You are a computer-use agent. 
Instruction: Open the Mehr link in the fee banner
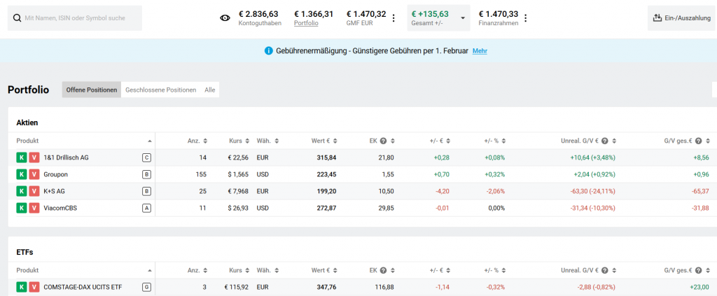coord(480,51)
